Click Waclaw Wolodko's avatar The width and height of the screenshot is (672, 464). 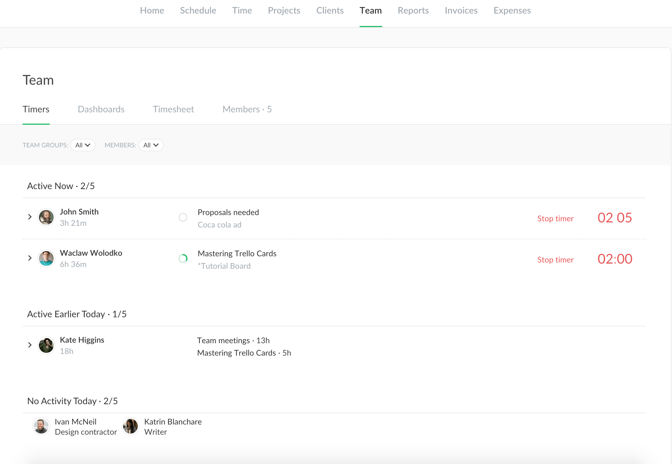[x=46, y=259]
